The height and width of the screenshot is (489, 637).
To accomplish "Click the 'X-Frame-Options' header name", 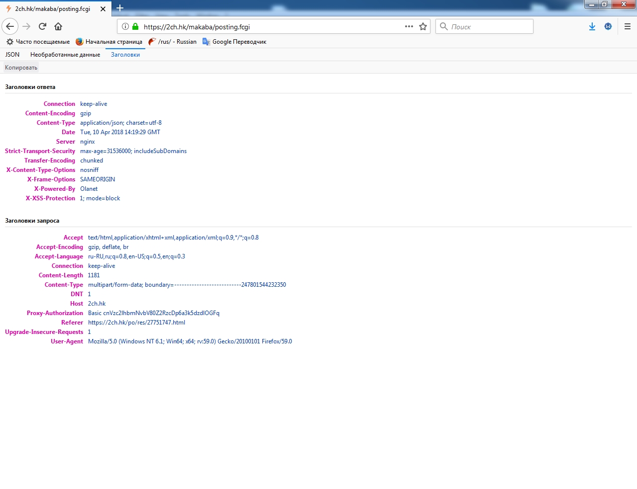I will click(x=51, y=179).
